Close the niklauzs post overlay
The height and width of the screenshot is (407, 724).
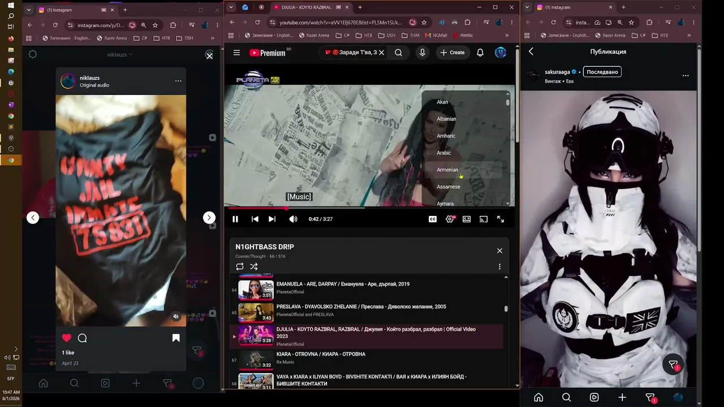tap(209, 55)
